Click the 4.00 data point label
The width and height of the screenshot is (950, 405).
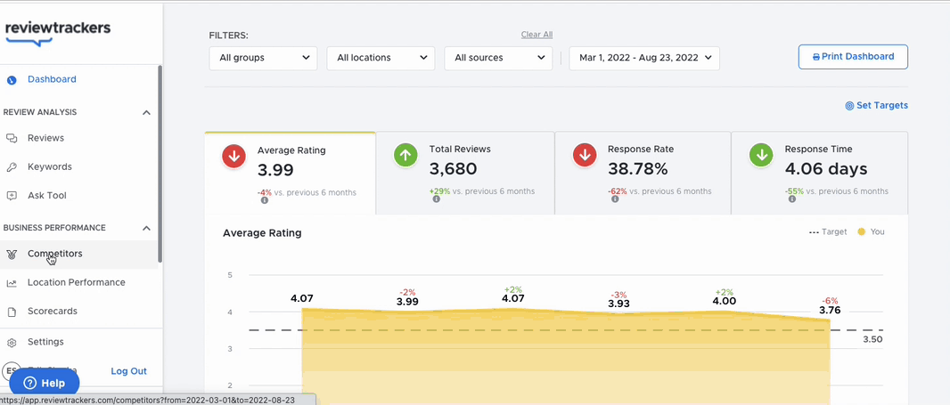click(x=724, y=302)
